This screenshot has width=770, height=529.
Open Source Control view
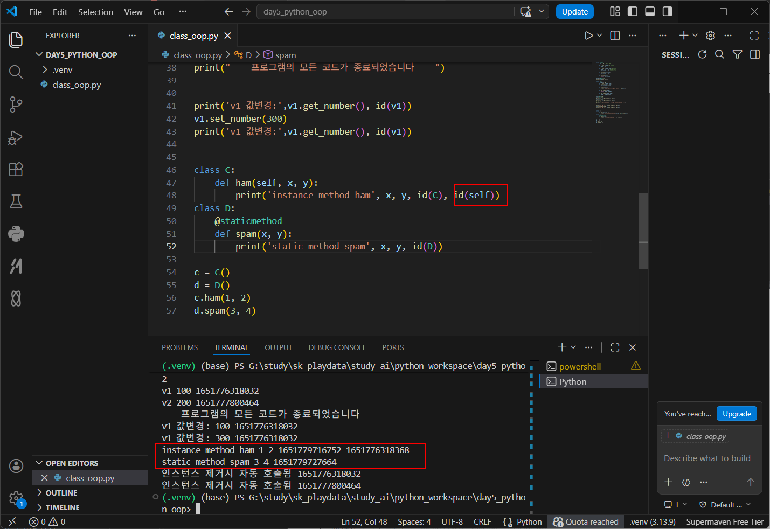tap(16, 105)
